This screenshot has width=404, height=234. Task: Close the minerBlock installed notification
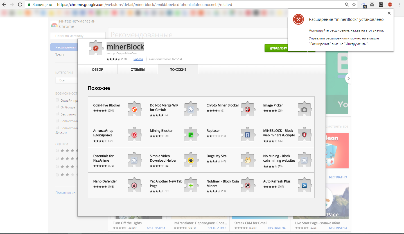389,13
